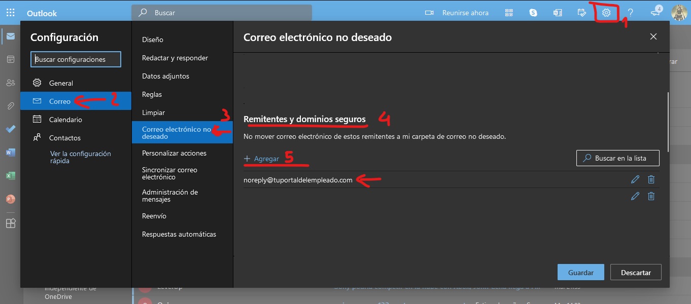Select the General settings category

pyautogui.click(x=61, y=83)
